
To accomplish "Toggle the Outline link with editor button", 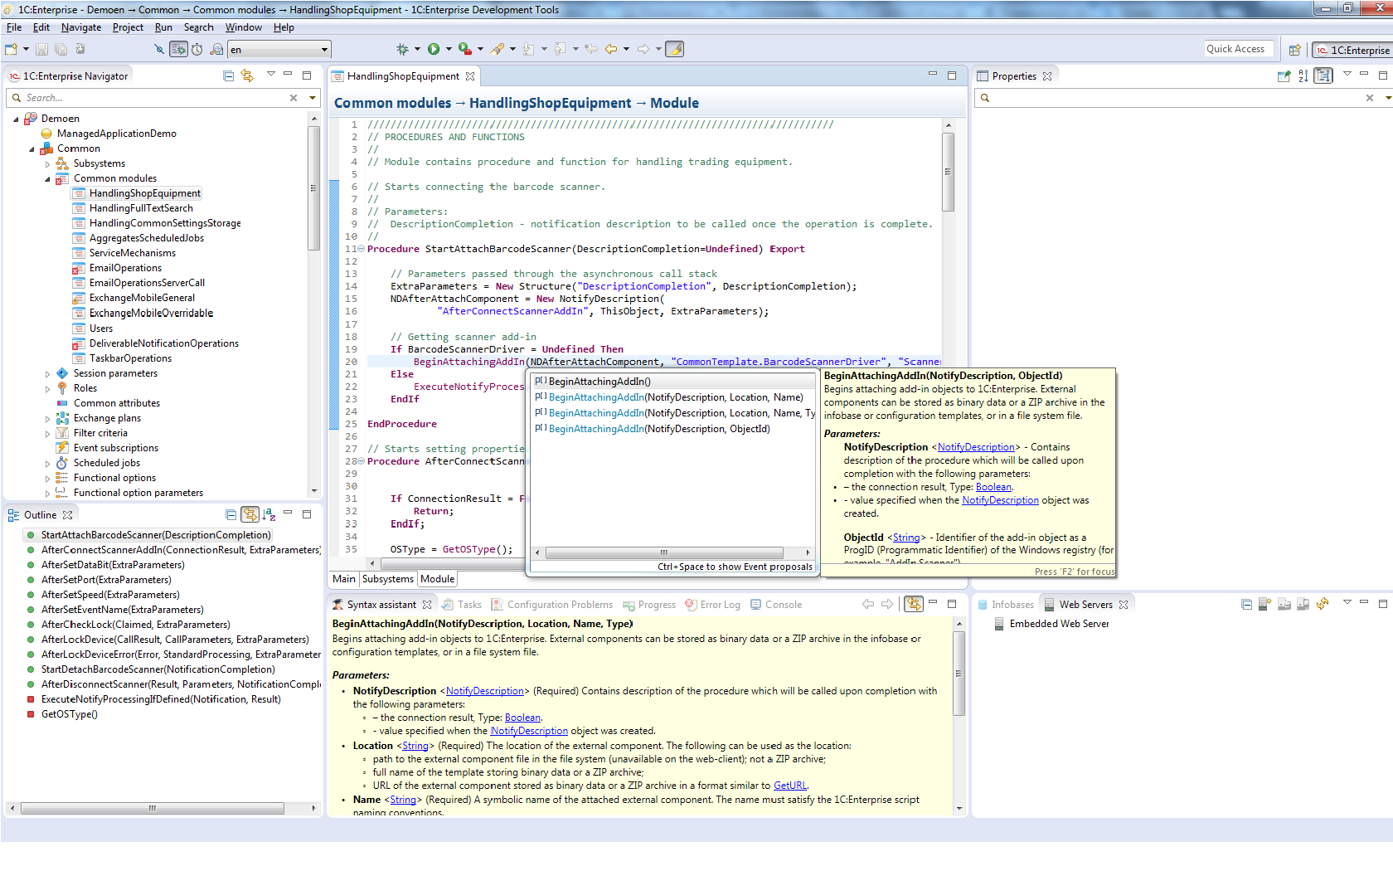I will 250,514.
